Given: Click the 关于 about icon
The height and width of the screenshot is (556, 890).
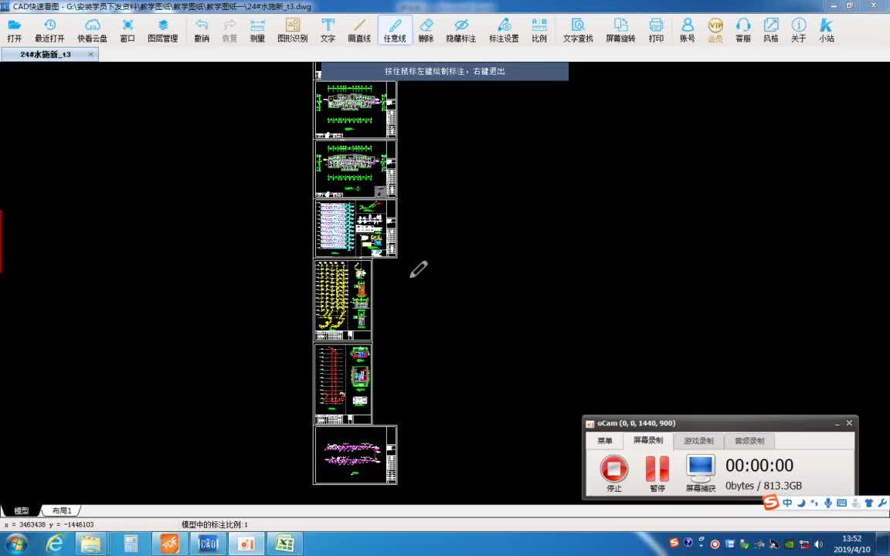Looking at the screenshot, I should [799, 30].
